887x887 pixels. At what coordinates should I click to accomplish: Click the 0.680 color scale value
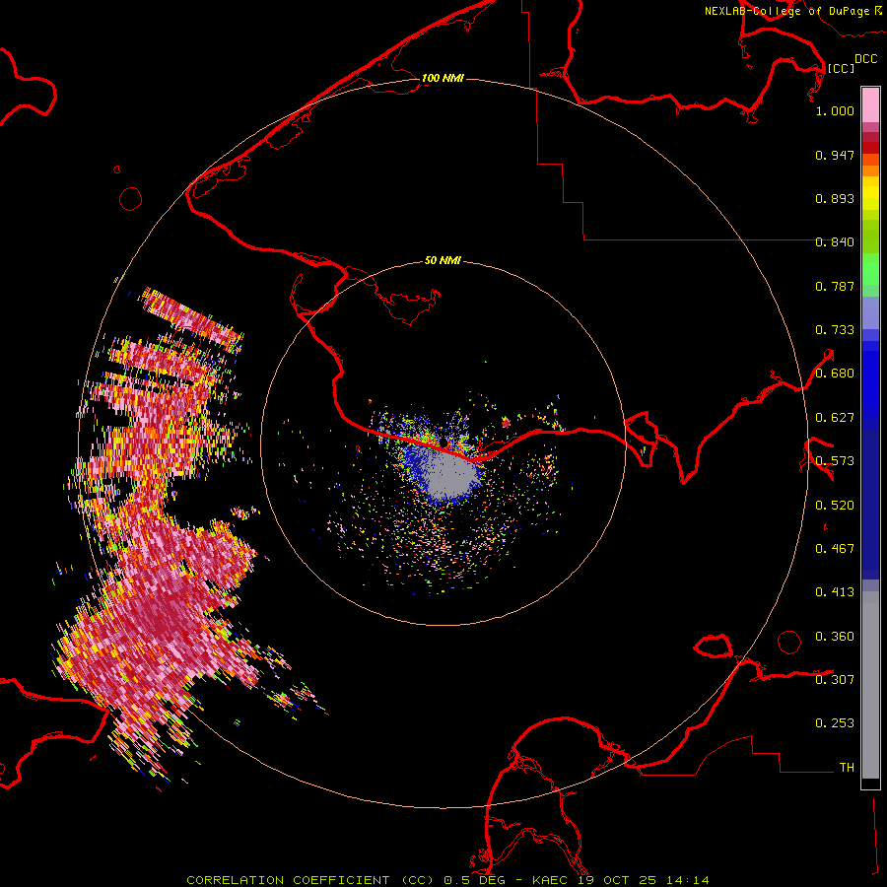point(835,374)
